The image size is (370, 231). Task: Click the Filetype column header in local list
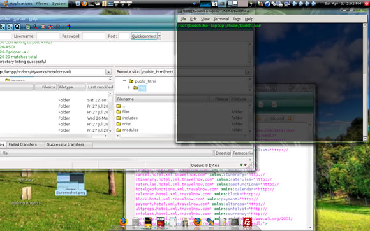pyautogui.click(x=71, y=87)
